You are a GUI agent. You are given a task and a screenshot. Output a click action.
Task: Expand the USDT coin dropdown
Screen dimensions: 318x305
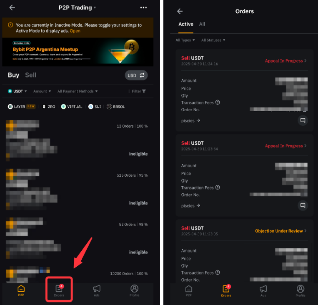point(17,91)
